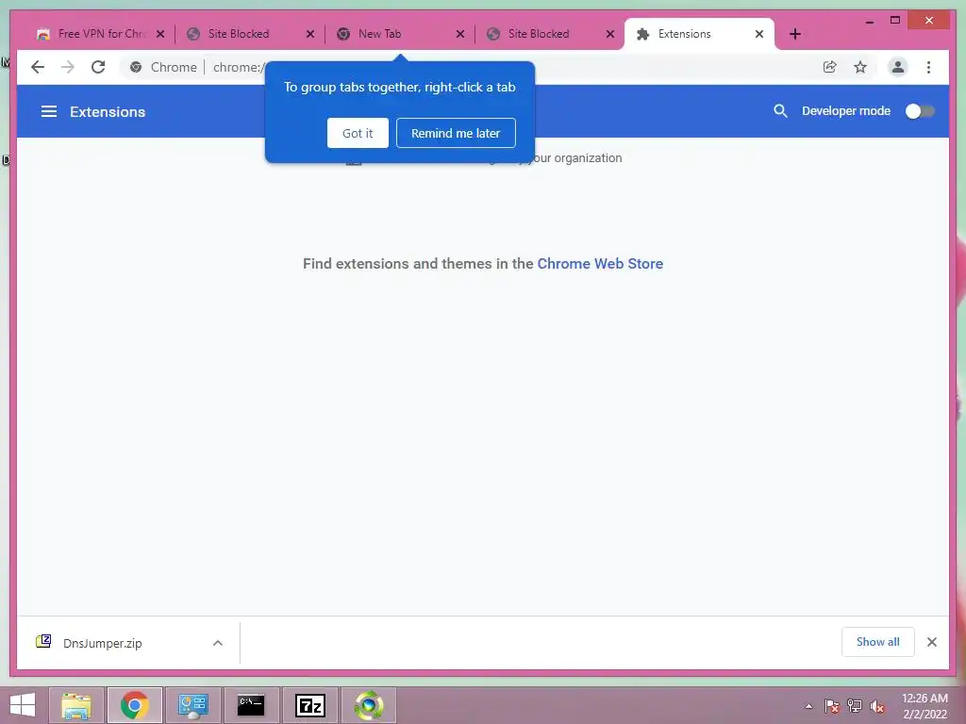
Task: Show hidden system tray icons
Action: (x=808, y=706)
